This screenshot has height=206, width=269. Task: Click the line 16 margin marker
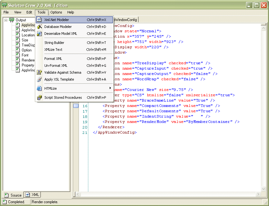(x=76, y=106)
